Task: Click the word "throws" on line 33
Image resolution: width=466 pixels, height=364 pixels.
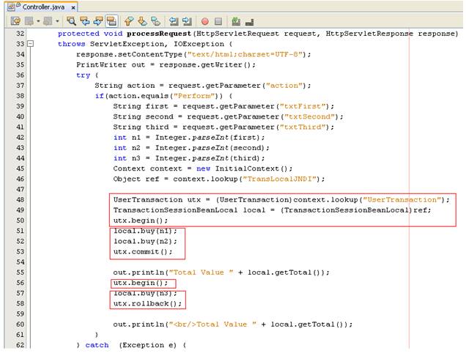Action: click(x=72, y=44)
